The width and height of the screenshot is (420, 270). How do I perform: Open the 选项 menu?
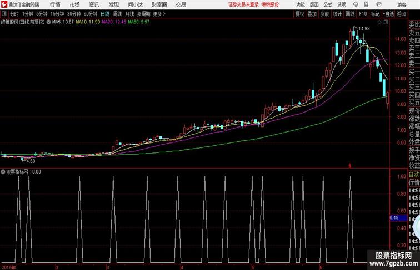pyautogui.click(x=342, y=4)
